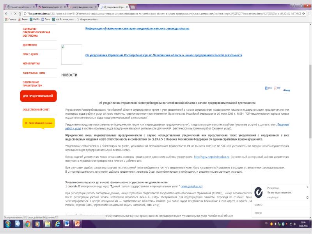Screen dimensions: 312x234
Task: Select the red Для предпринимателей button
Action: [x=38, y=96]
